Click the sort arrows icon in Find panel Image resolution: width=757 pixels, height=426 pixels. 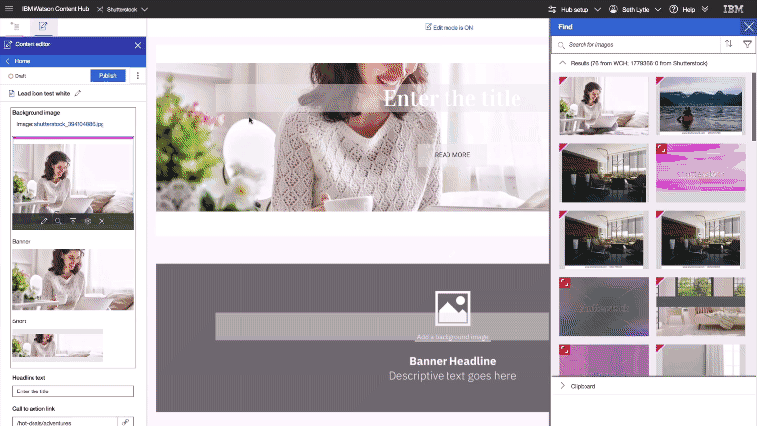point(729,44)
